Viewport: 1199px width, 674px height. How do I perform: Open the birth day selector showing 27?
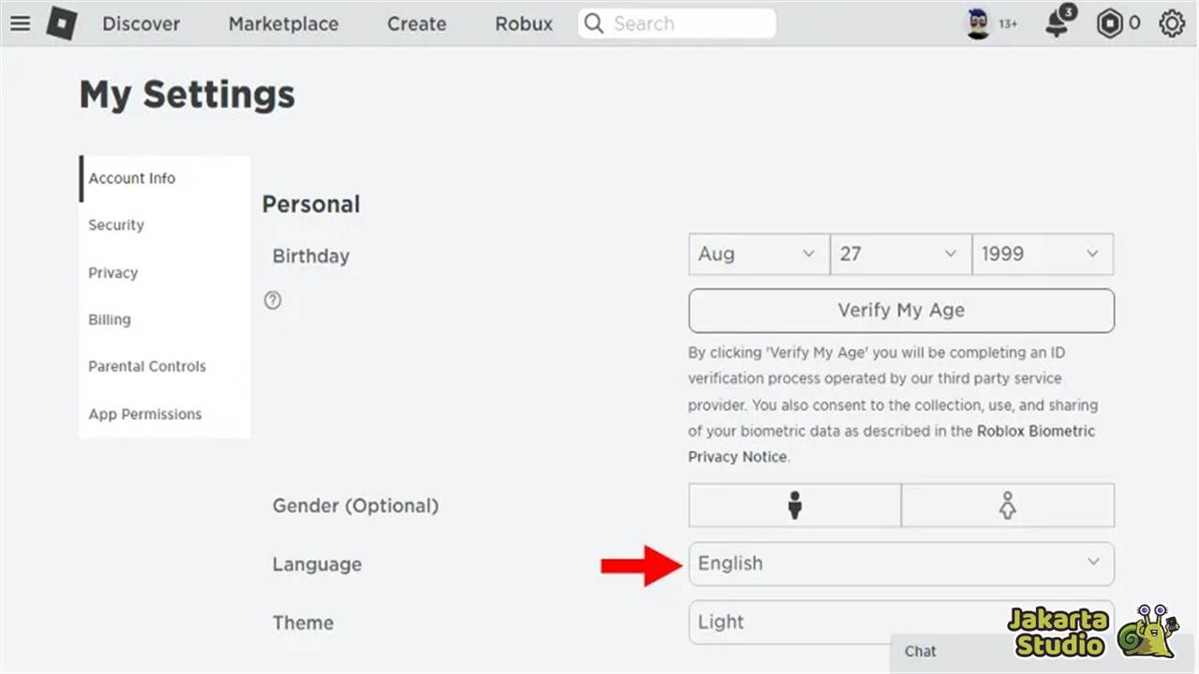click(x=900, y=254)
